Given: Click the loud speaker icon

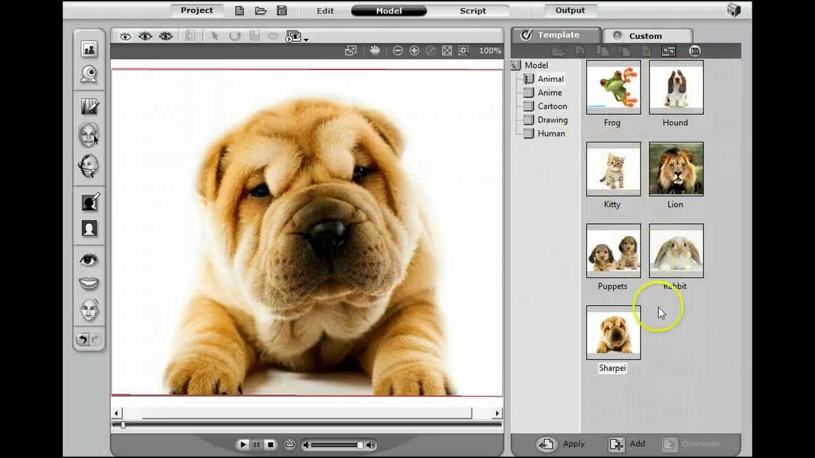Looking at the screenshot, I should pos(371,445).
